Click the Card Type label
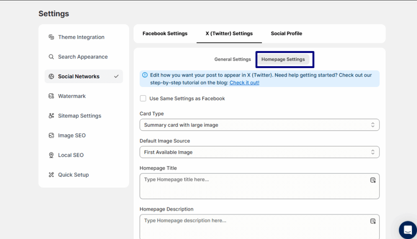Screen dimensions: 417x239 [x=151, y=113]
